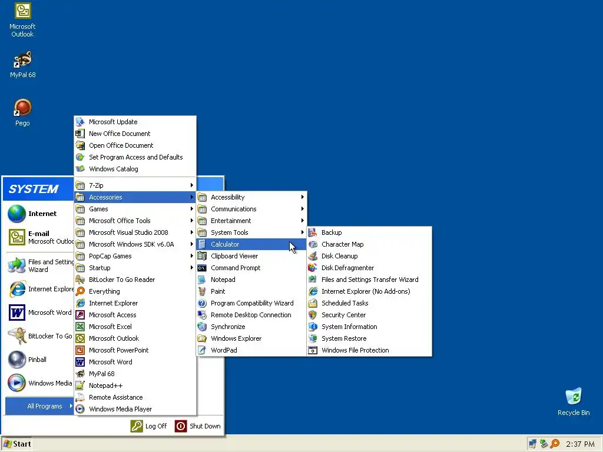
Task: Open BitLocker To Go Reader in Programs
Action: (135, 280)
